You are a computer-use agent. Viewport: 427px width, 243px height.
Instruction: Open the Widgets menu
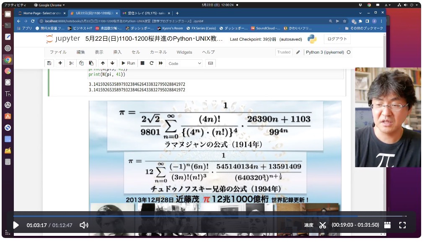coord(184,52)
